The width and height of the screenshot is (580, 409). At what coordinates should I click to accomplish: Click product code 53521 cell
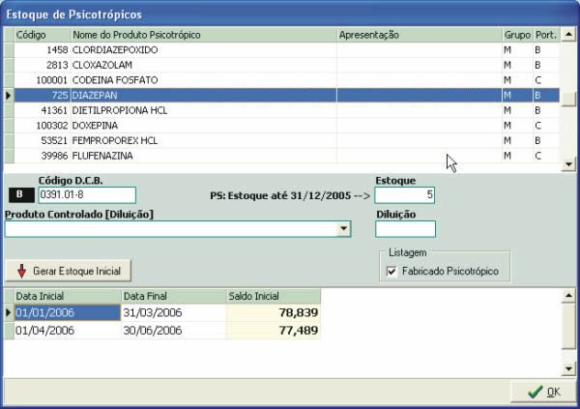click(x=43, y=141)
